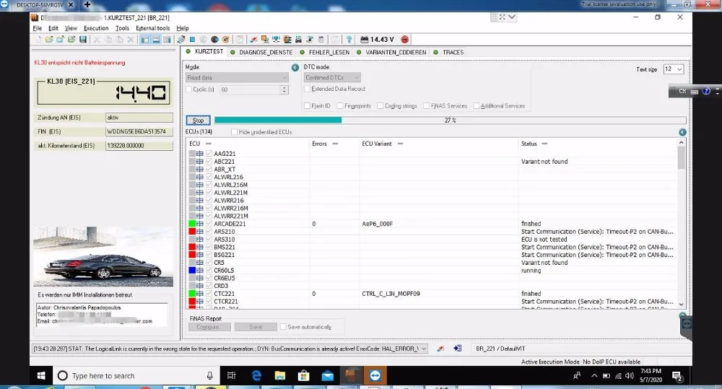Click the connect plug icon in status bar

440,349
